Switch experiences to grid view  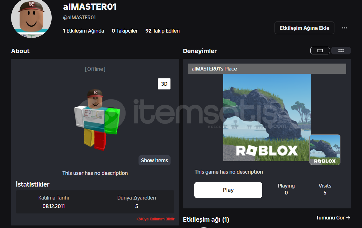point(341,51)
